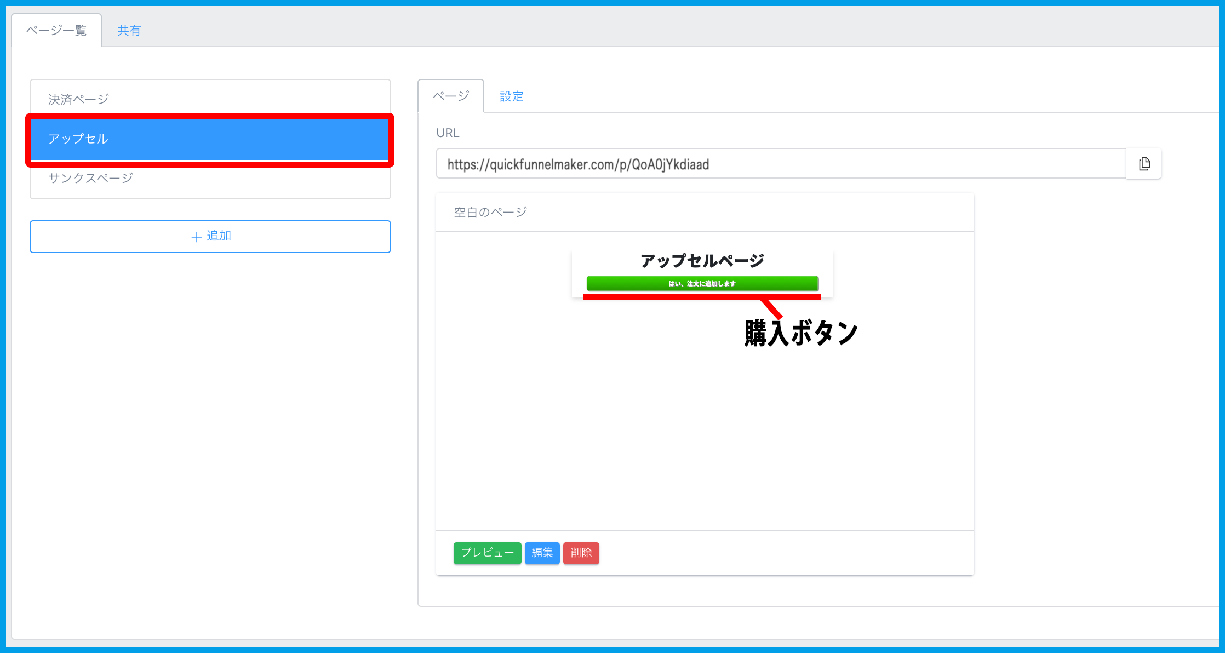
Task: Switch to the ページ一覧 tab
Action: coord(55,31)
